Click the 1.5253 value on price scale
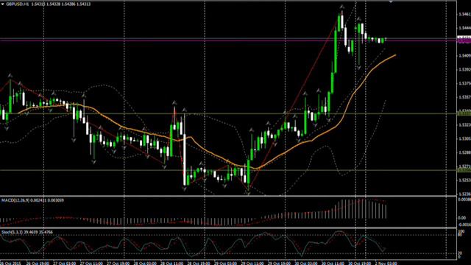This screenshot has height=265, width=471. tap(464, 180)
